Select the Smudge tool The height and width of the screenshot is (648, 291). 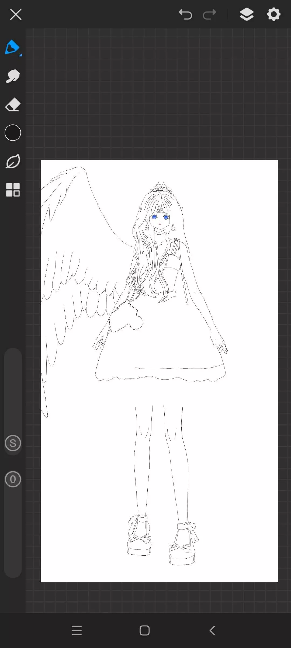click(x=13, y=76)
